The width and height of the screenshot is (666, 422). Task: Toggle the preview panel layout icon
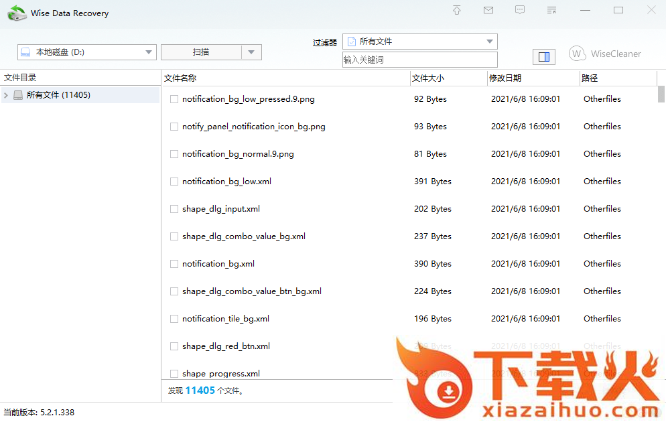pyautogui.click(x=544, y=57)
